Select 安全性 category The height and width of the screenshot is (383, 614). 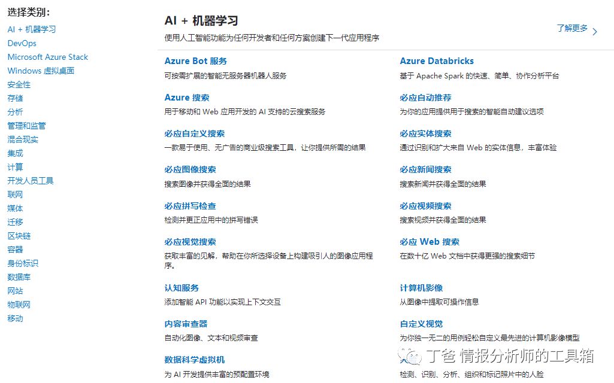19,84
